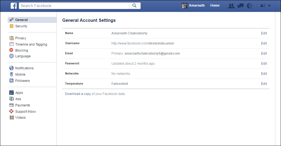The width and height of the screenshot is (281, 146).
Task: Open Support Inbox label
Action: 26,111
